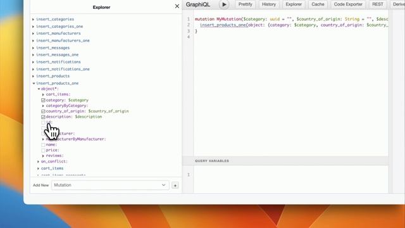Expand the insert_manufacturers_one node
405x228 pixels.
click(x=34, y=41)
